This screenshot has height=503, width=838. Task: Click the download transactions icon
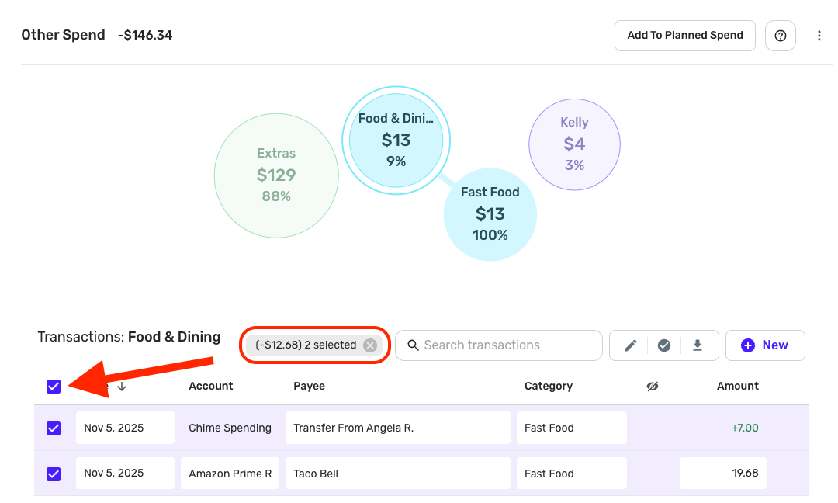698,345
